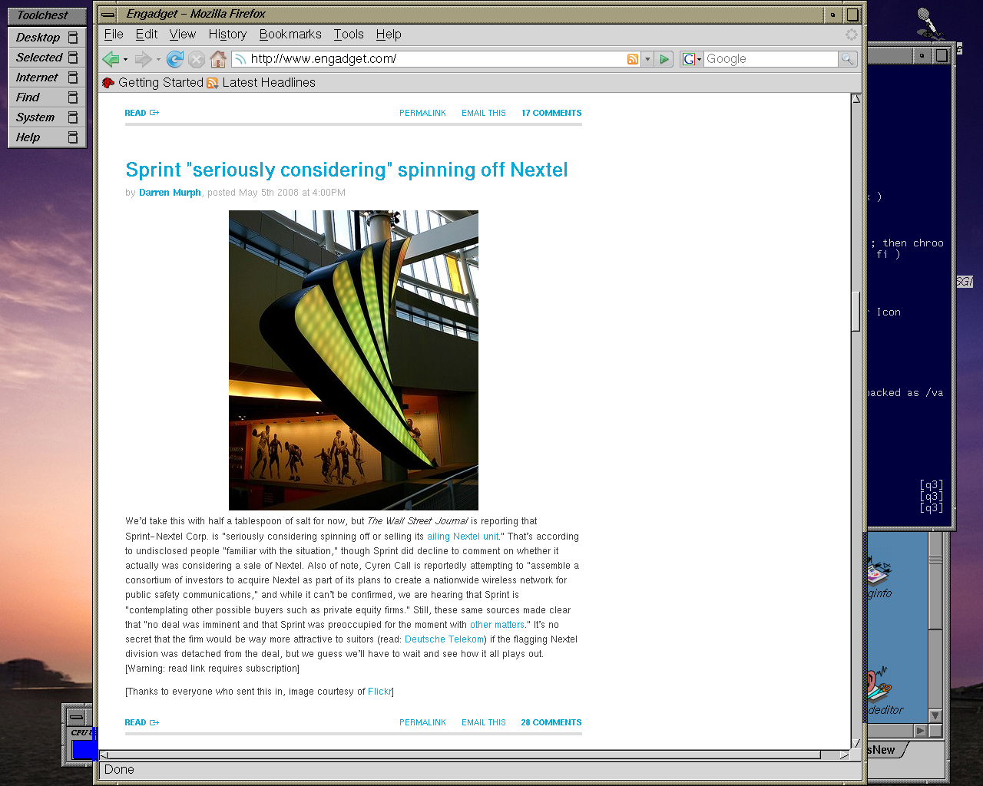
Task: Click the Done status bar text
Action: tap(119, 770)
